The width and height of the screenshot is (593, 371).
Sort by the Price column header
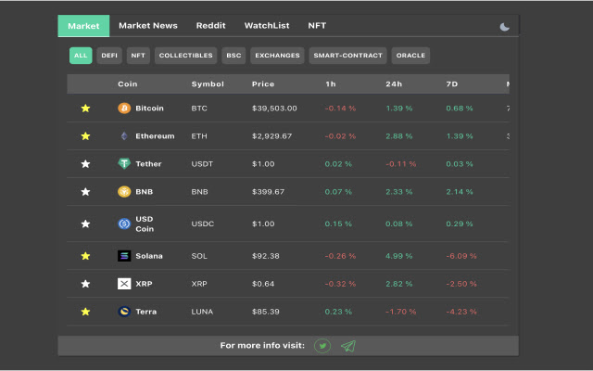point(263,84)
